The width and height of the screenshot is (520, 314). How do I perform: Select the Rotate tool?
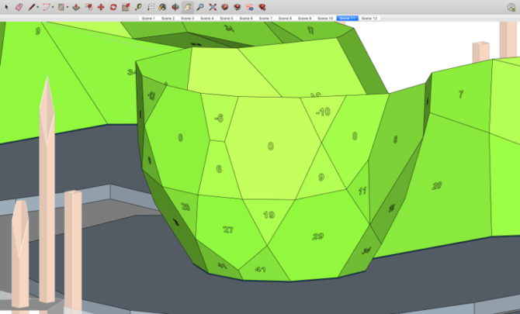pos(113,6)
